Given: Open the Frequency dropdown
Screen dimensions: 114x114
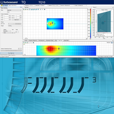Looking at the screenshot, I should [x=32, y=5].
